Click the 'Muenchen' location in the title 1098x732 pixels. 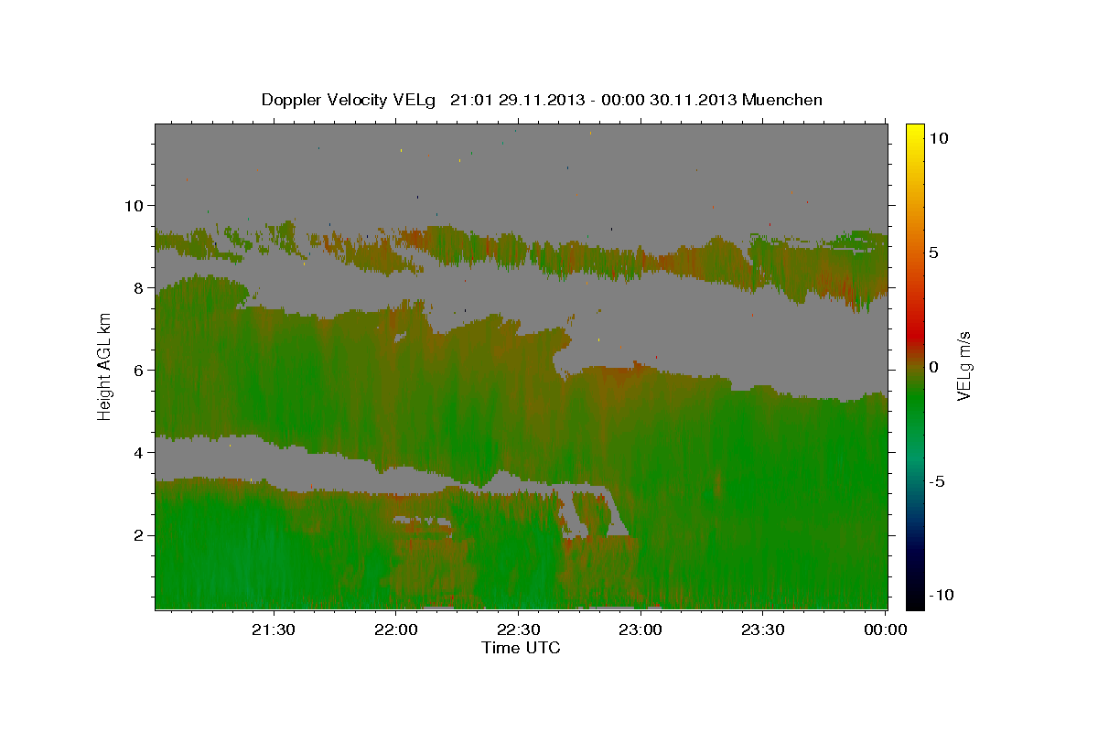(x=782, y=100)
